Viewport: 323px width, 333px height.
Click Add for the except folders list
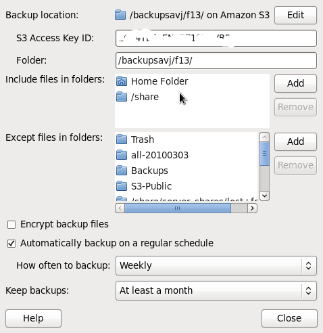[295, 141]
